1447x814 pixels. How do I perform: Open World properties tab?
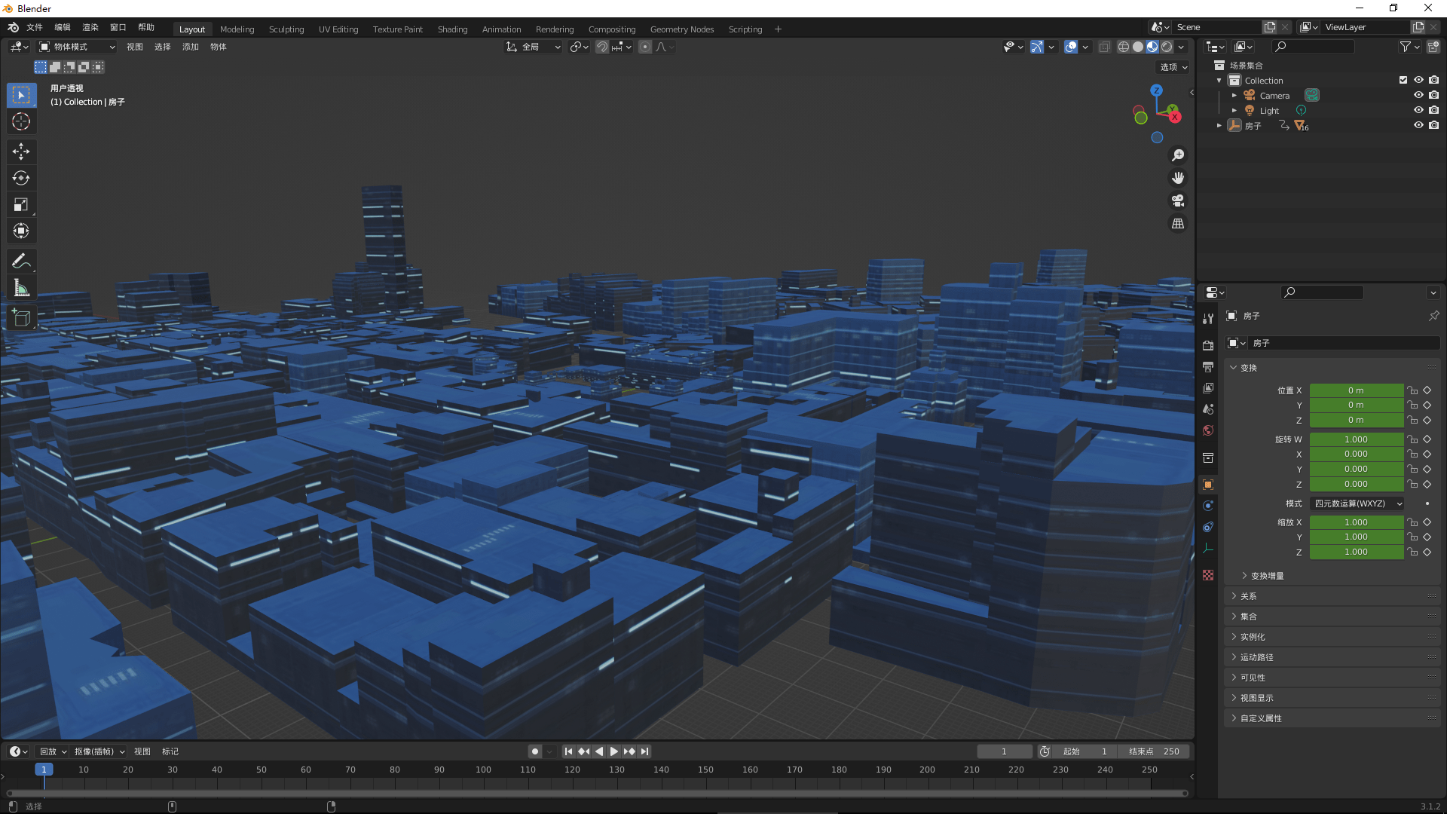pos(1208,430)
